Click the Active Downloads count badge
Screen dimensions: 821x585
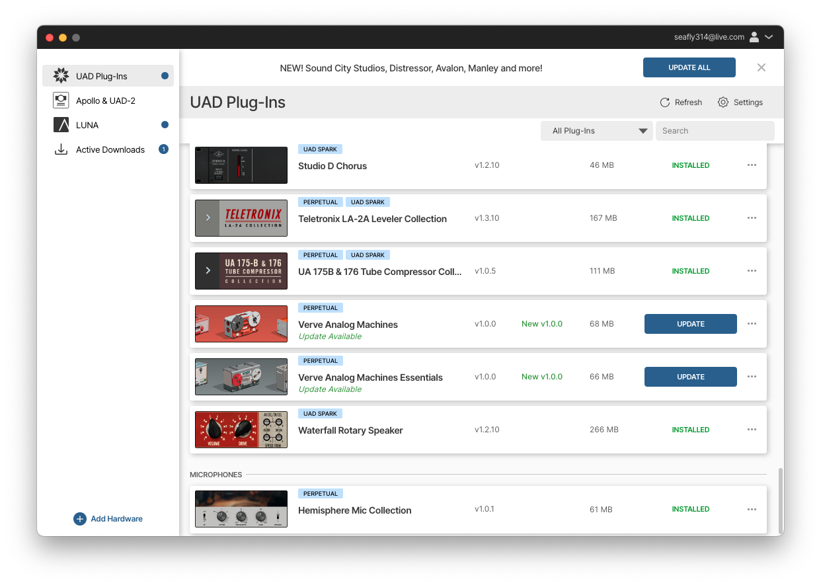click(x=163, y=149)
